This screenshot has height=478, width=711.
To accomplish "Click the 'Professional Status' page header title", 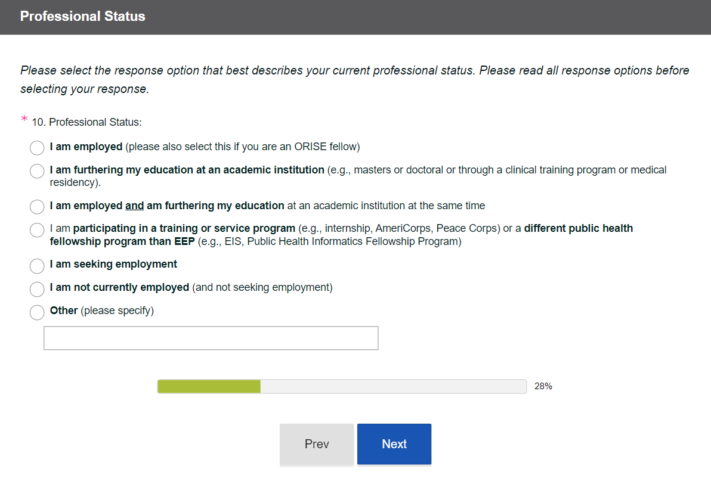I will (83, 16).
